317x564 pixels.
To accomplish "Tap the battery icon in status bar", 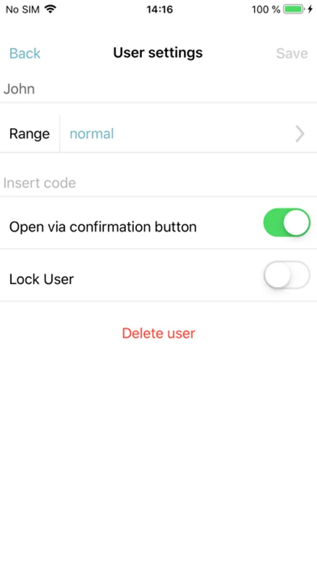I will coord(294,9).
